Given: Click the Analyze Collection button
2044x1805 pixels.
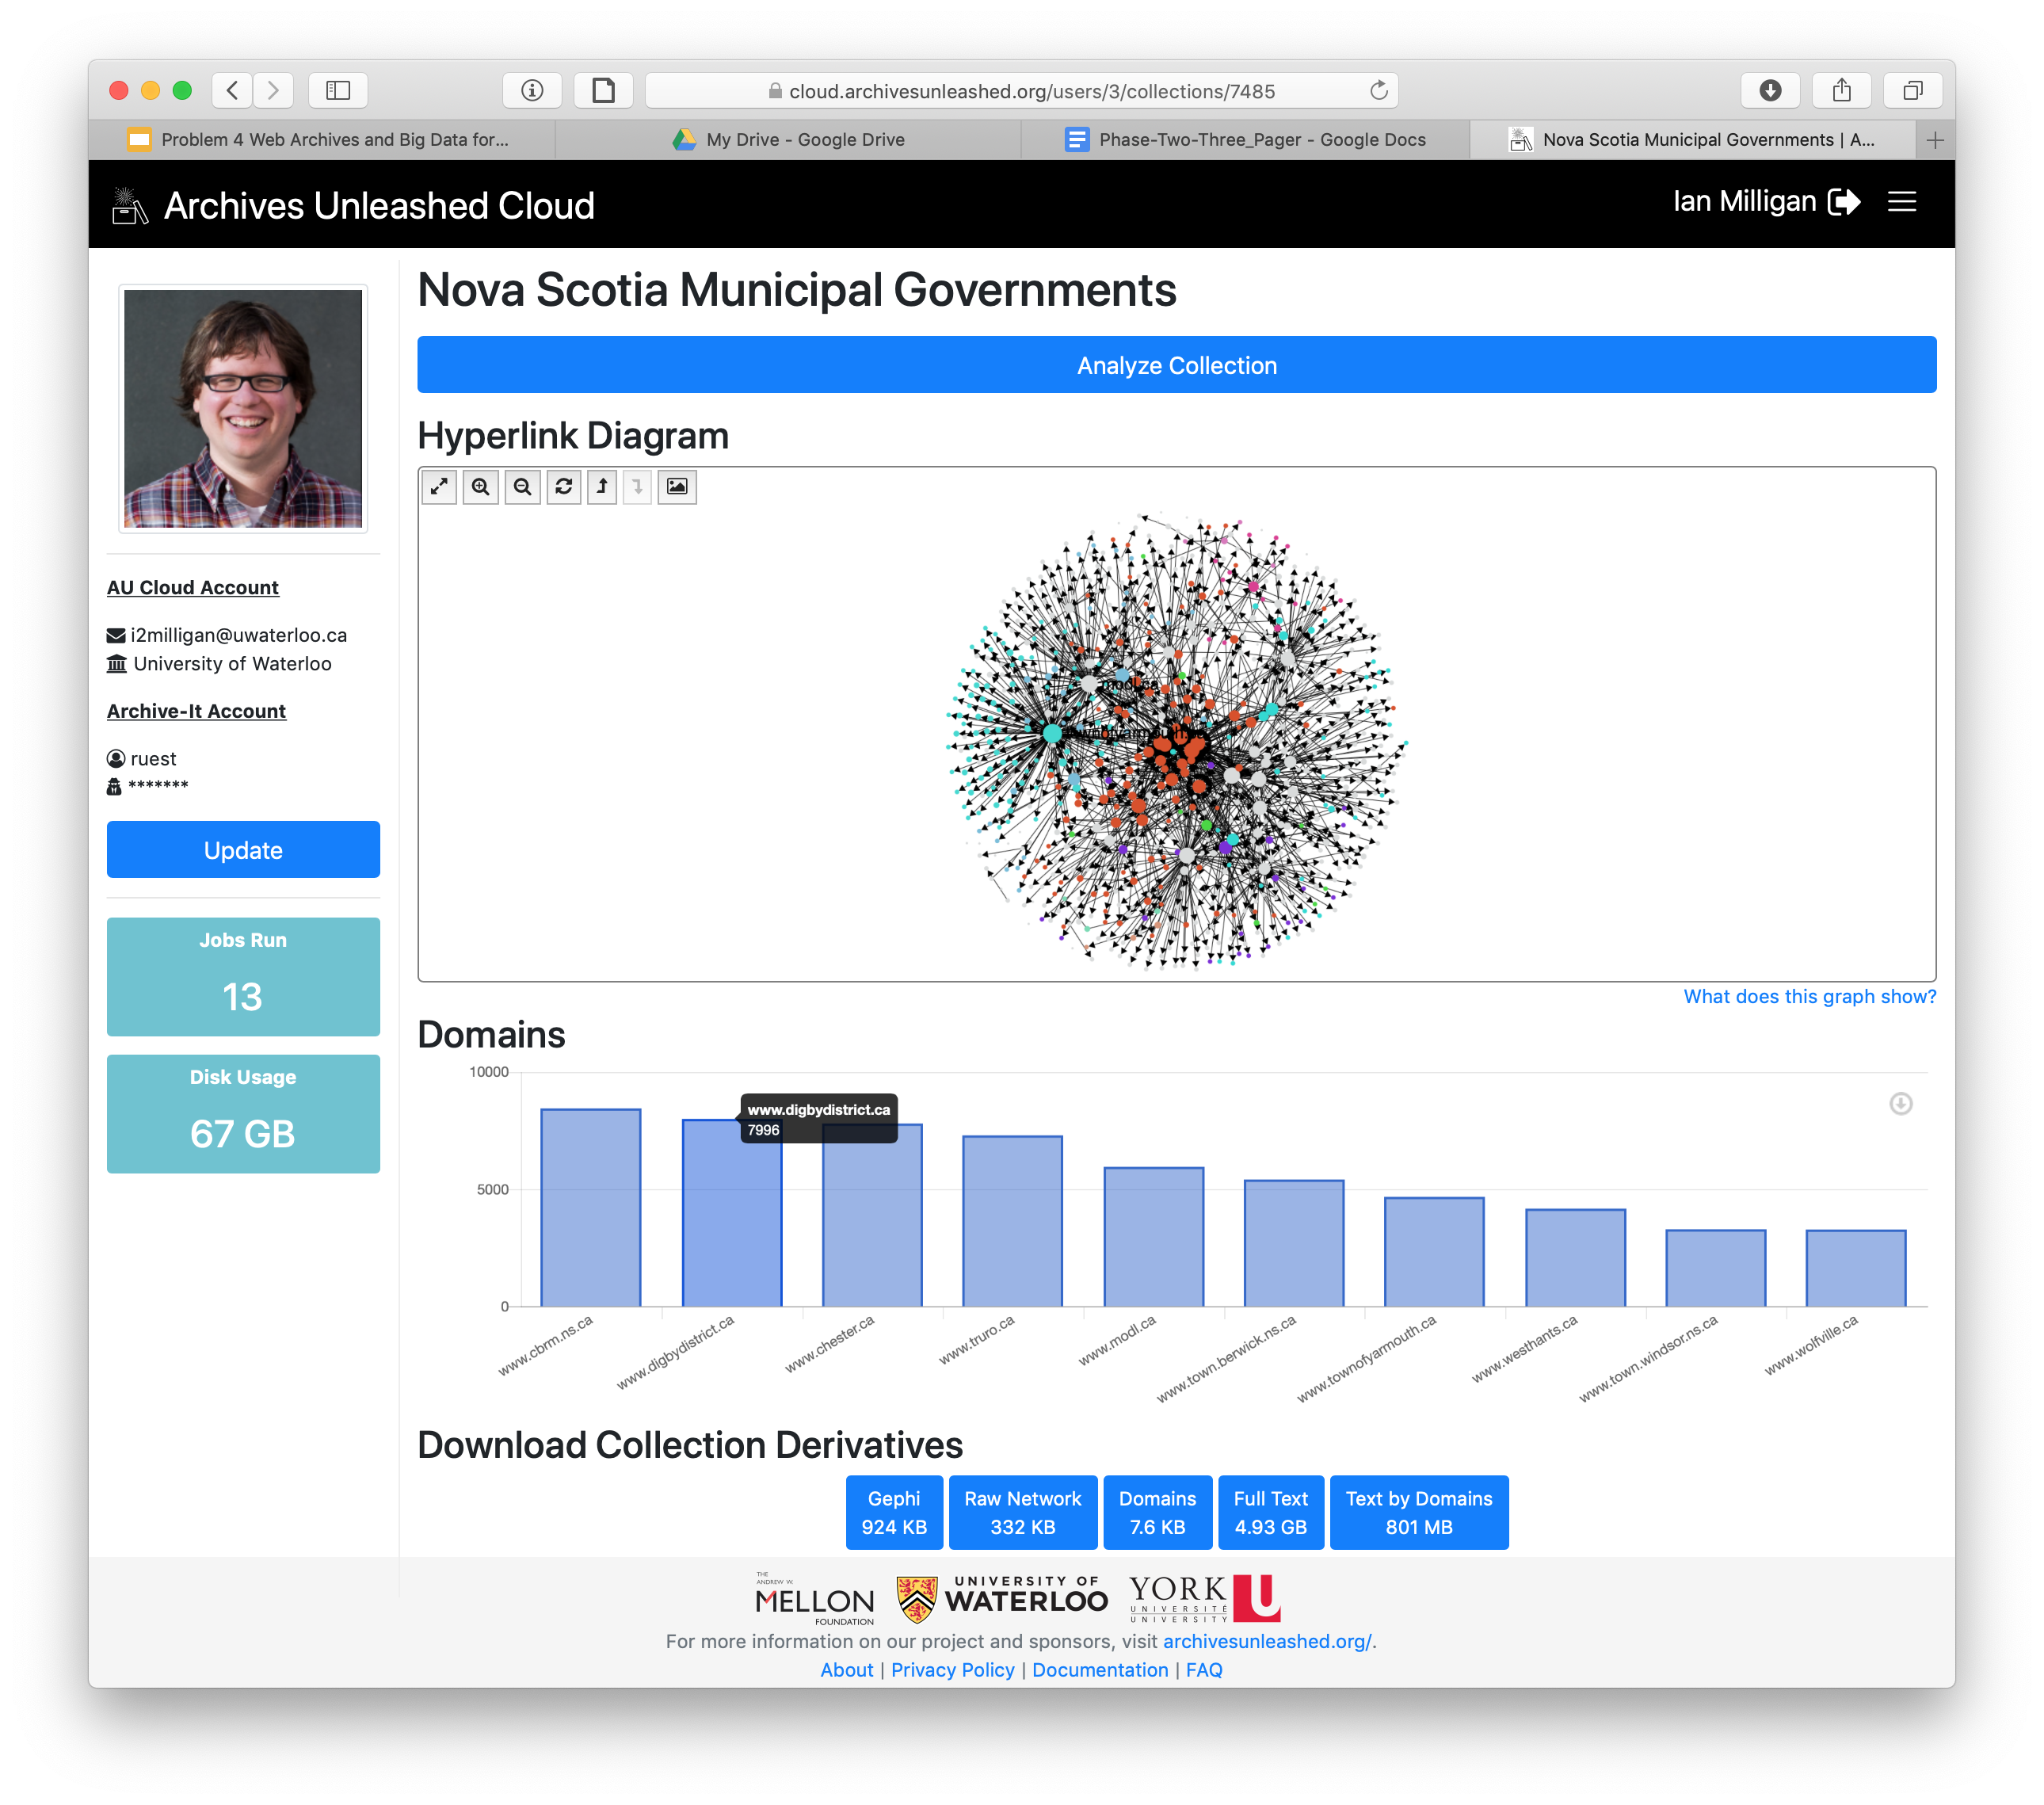Looking at the screenshot, I should [x=1176, y=365].
